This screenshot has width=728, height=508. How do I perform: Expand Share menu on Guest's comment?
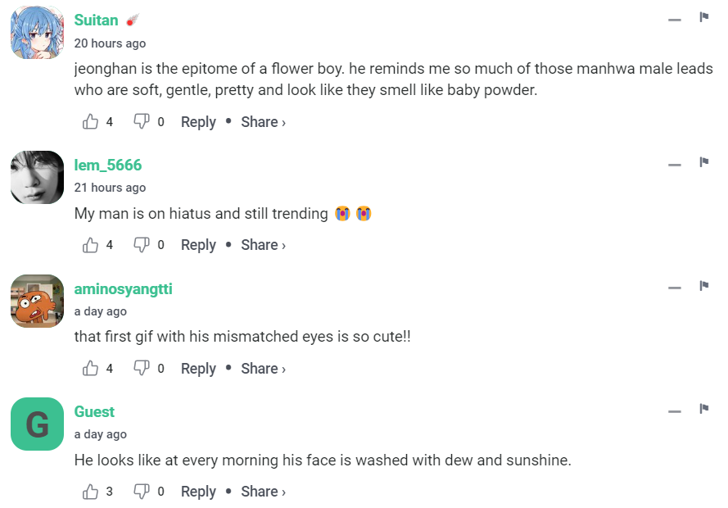[263, 492]
